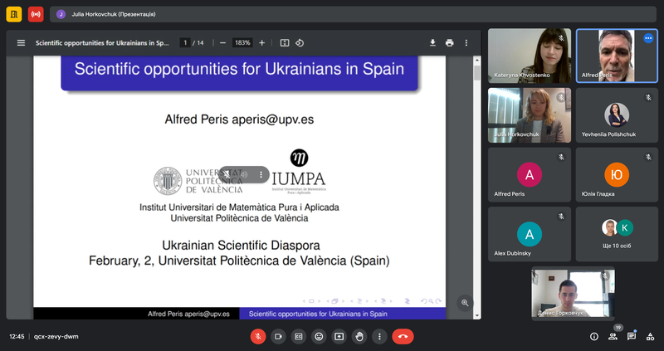The image size is (664, 351).
Task: Select the self-view video at bottom
Action: [x=573, y=294]
